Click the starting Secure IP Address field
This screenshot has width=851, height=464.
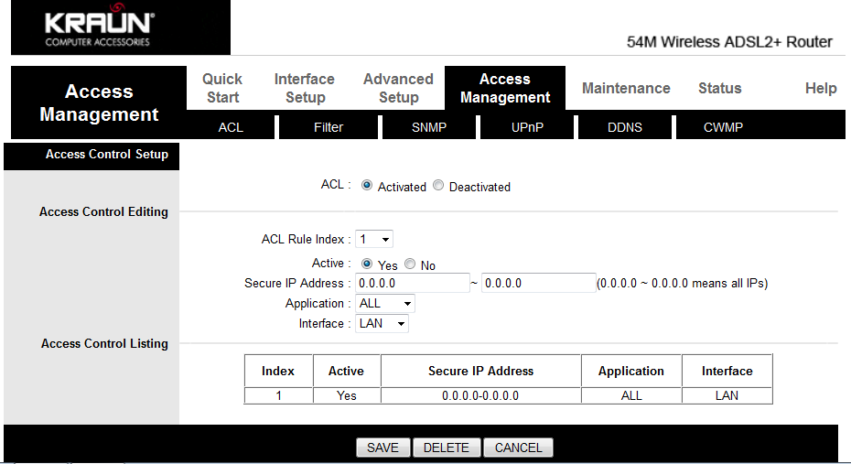(x=412, y=284)
